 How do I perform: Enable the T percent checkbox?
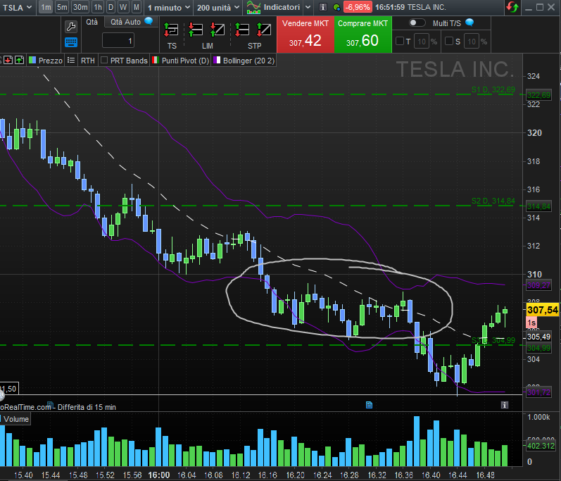400,41
